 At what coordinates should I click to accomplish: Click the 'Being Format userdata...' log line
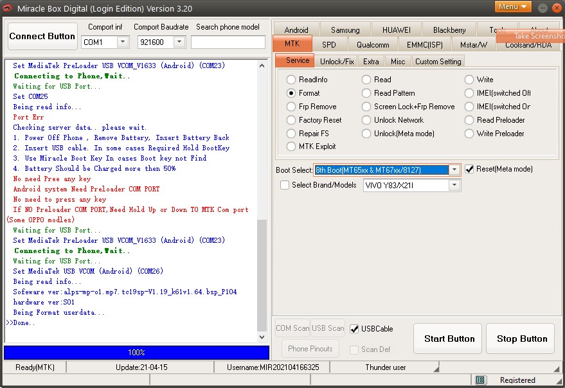[x=58, y=312]
